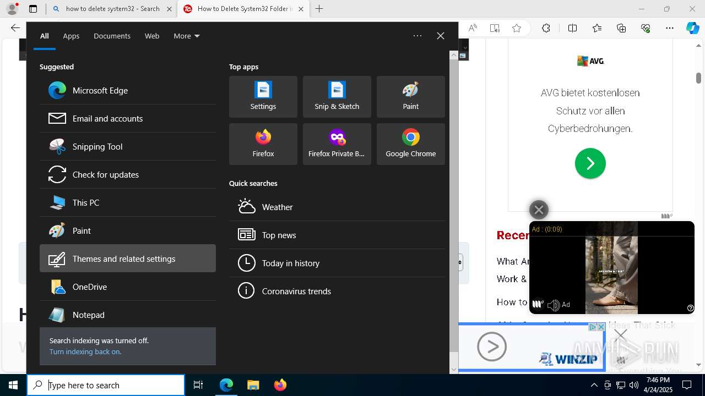
Task: Click Edge icon in taskbar
Action: [226, 385]
